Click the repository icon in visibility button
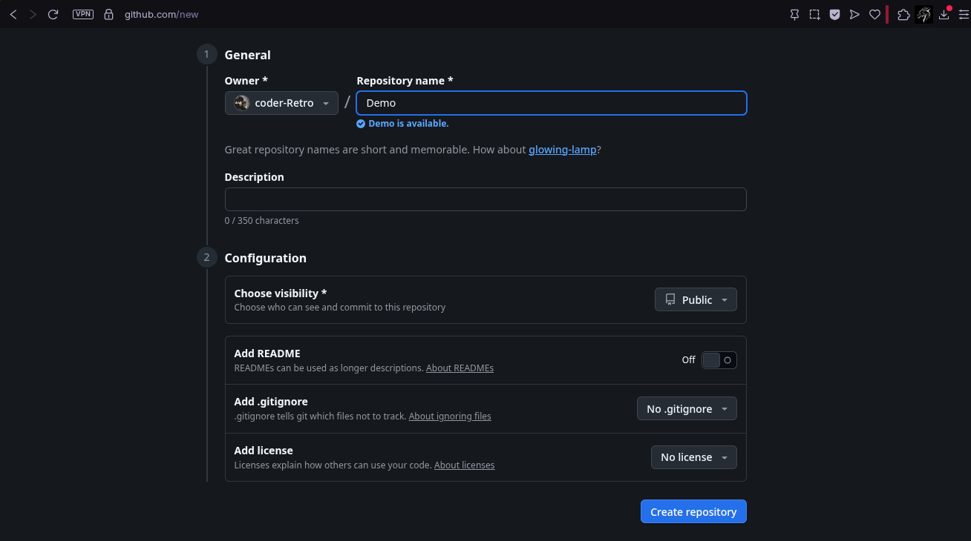 [x=670, y=299]
